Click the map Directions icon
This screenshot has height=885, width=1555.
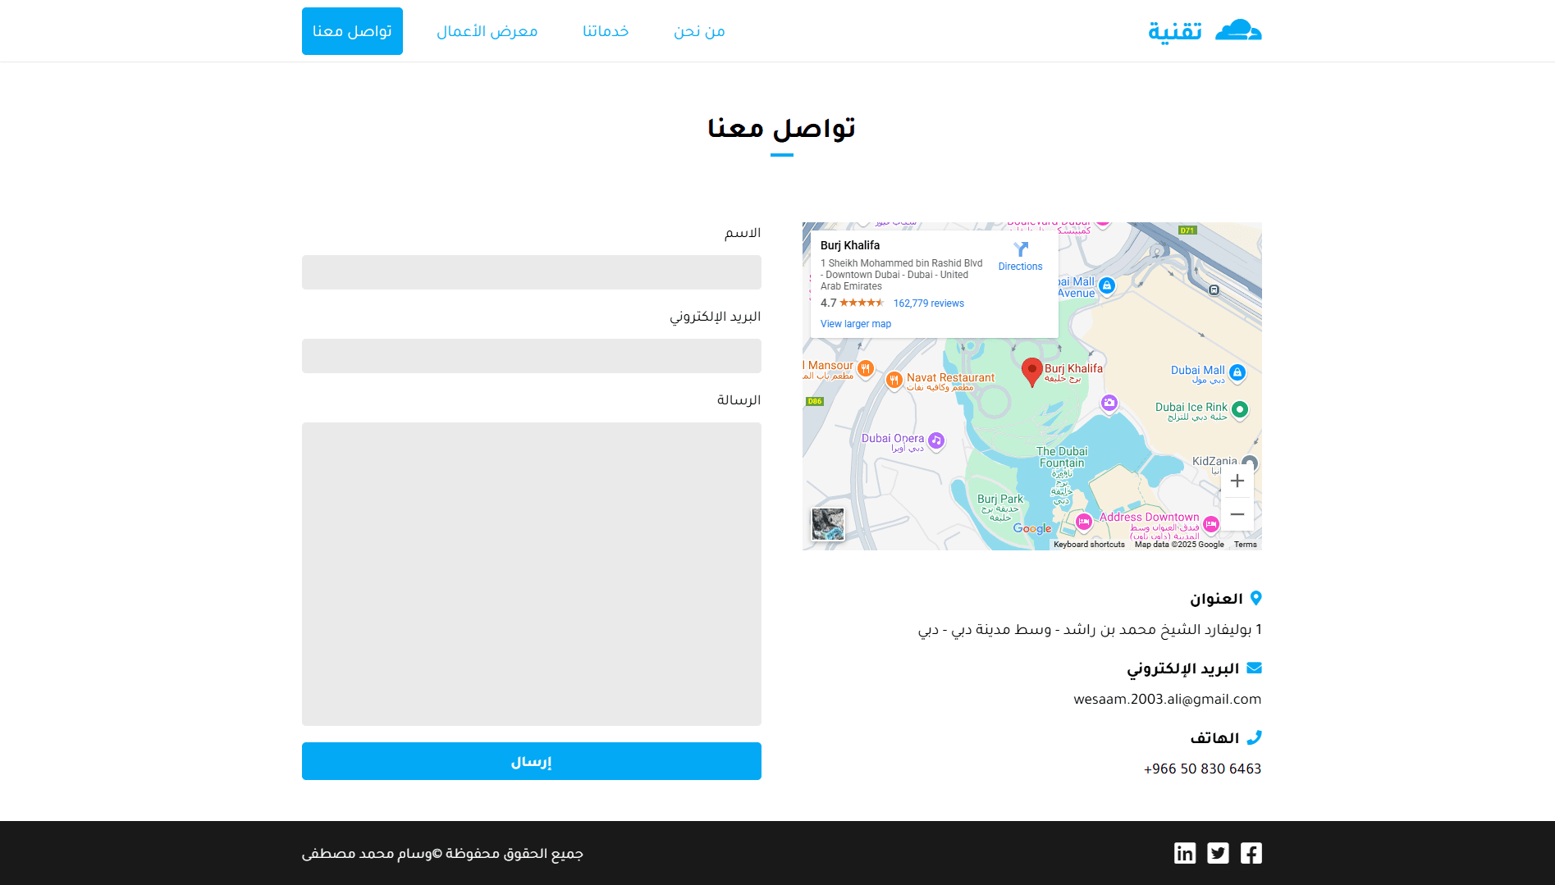pos(1020,249)
